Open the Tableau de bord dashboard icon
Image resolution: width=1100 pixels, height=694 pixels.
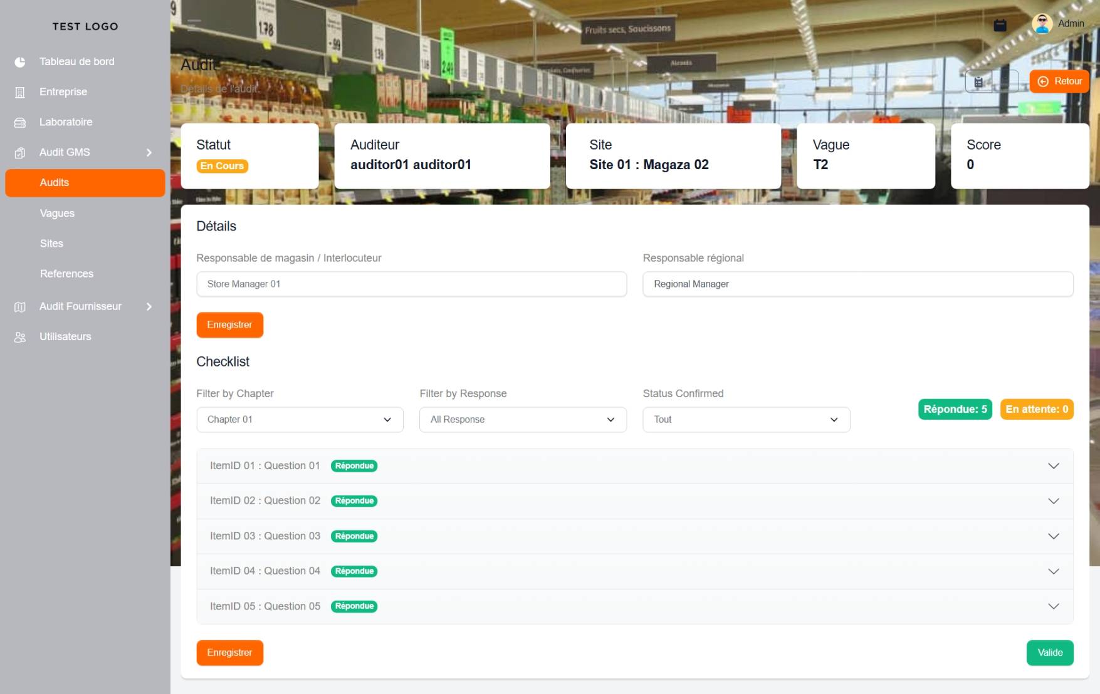(19, 61)
